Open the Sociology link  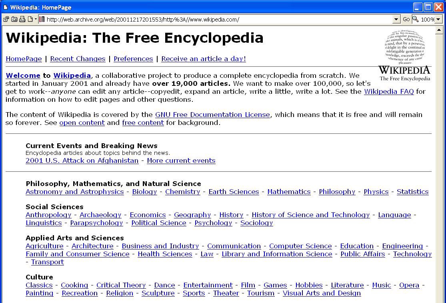256,223
